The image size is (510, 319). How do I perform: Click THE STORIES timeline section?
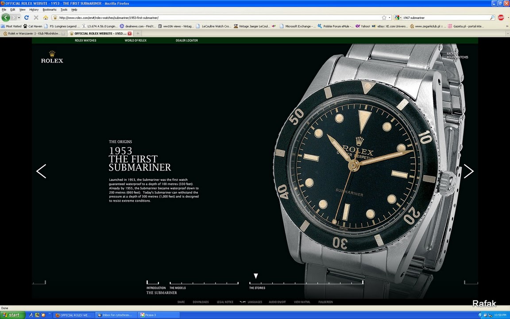pos(257,288)
